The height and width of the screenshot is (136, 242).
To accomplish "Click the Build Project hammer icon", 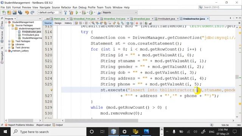I will 65,12.
